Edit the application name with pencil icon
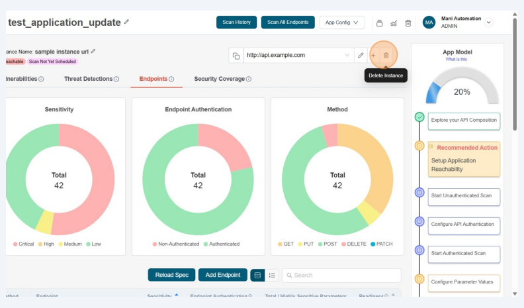This screenshot has height=308, width=524. click(x=126, y=22)
